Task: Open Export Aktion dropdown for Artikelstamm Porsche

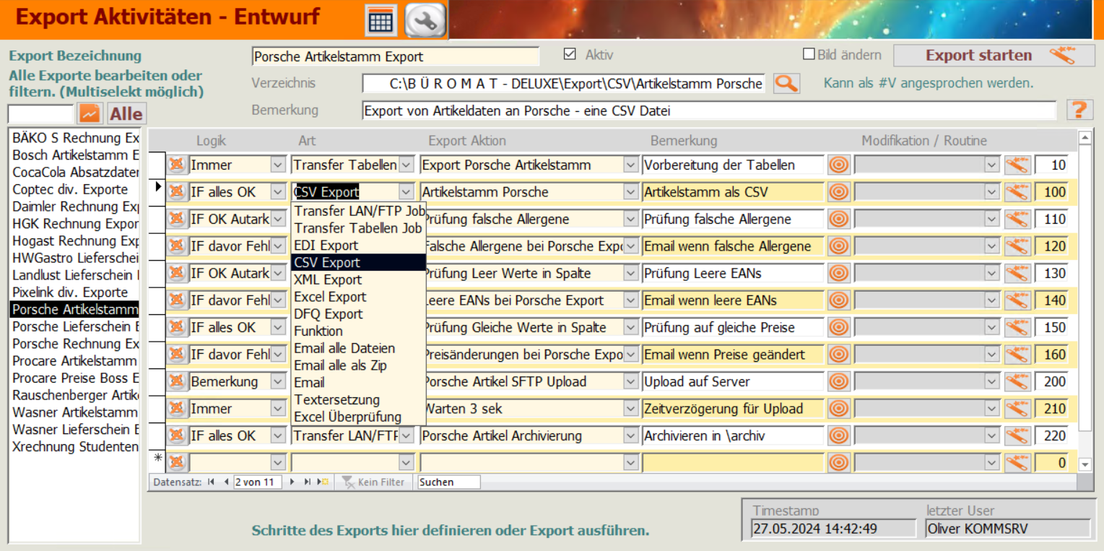Action: (630, 192)
